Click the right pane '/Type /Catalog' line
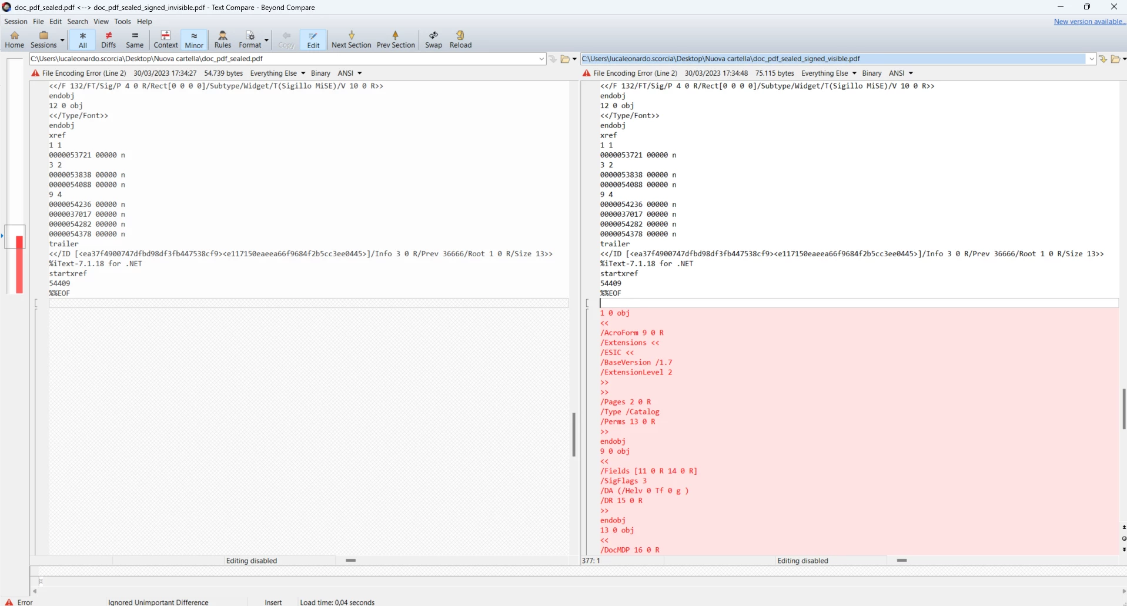 (x=630, y=412)
